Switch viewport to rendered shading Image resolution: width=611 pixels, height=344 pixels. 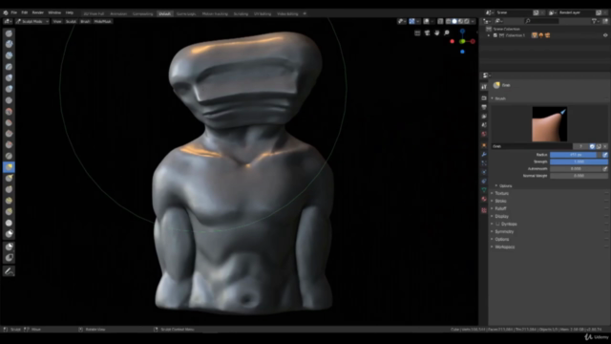point(467,21)
